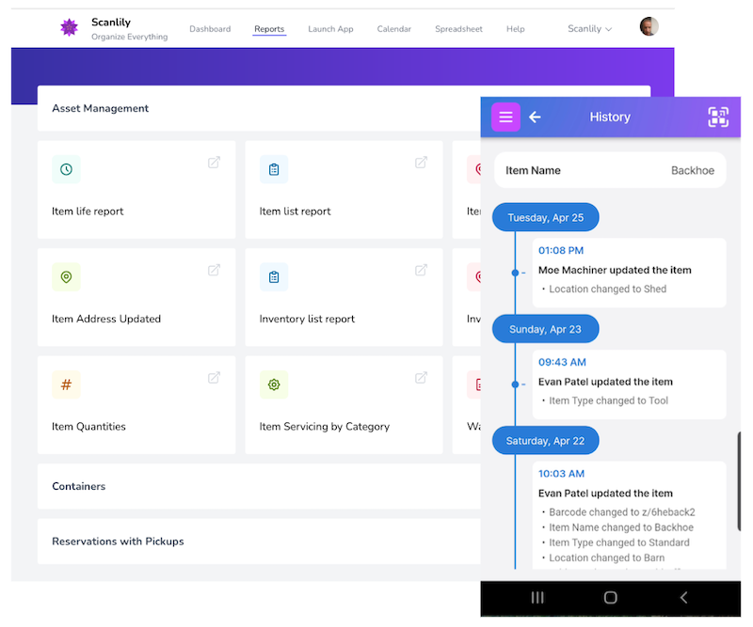Click the Item Address Updated pin icon
Viewport: 753px width, 627px height.
[x=66, y=277]
